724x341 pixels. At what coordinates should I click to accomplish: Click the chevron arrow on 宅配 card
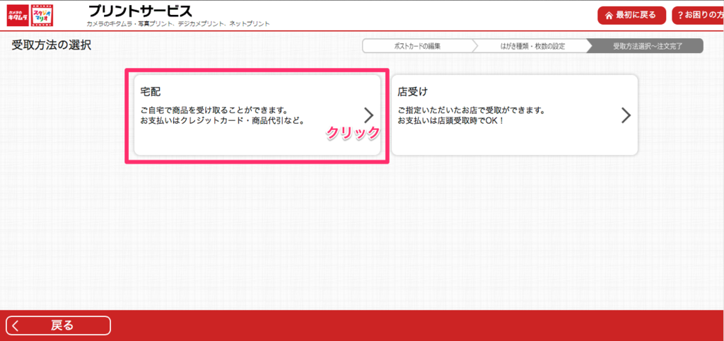point(368,115)
